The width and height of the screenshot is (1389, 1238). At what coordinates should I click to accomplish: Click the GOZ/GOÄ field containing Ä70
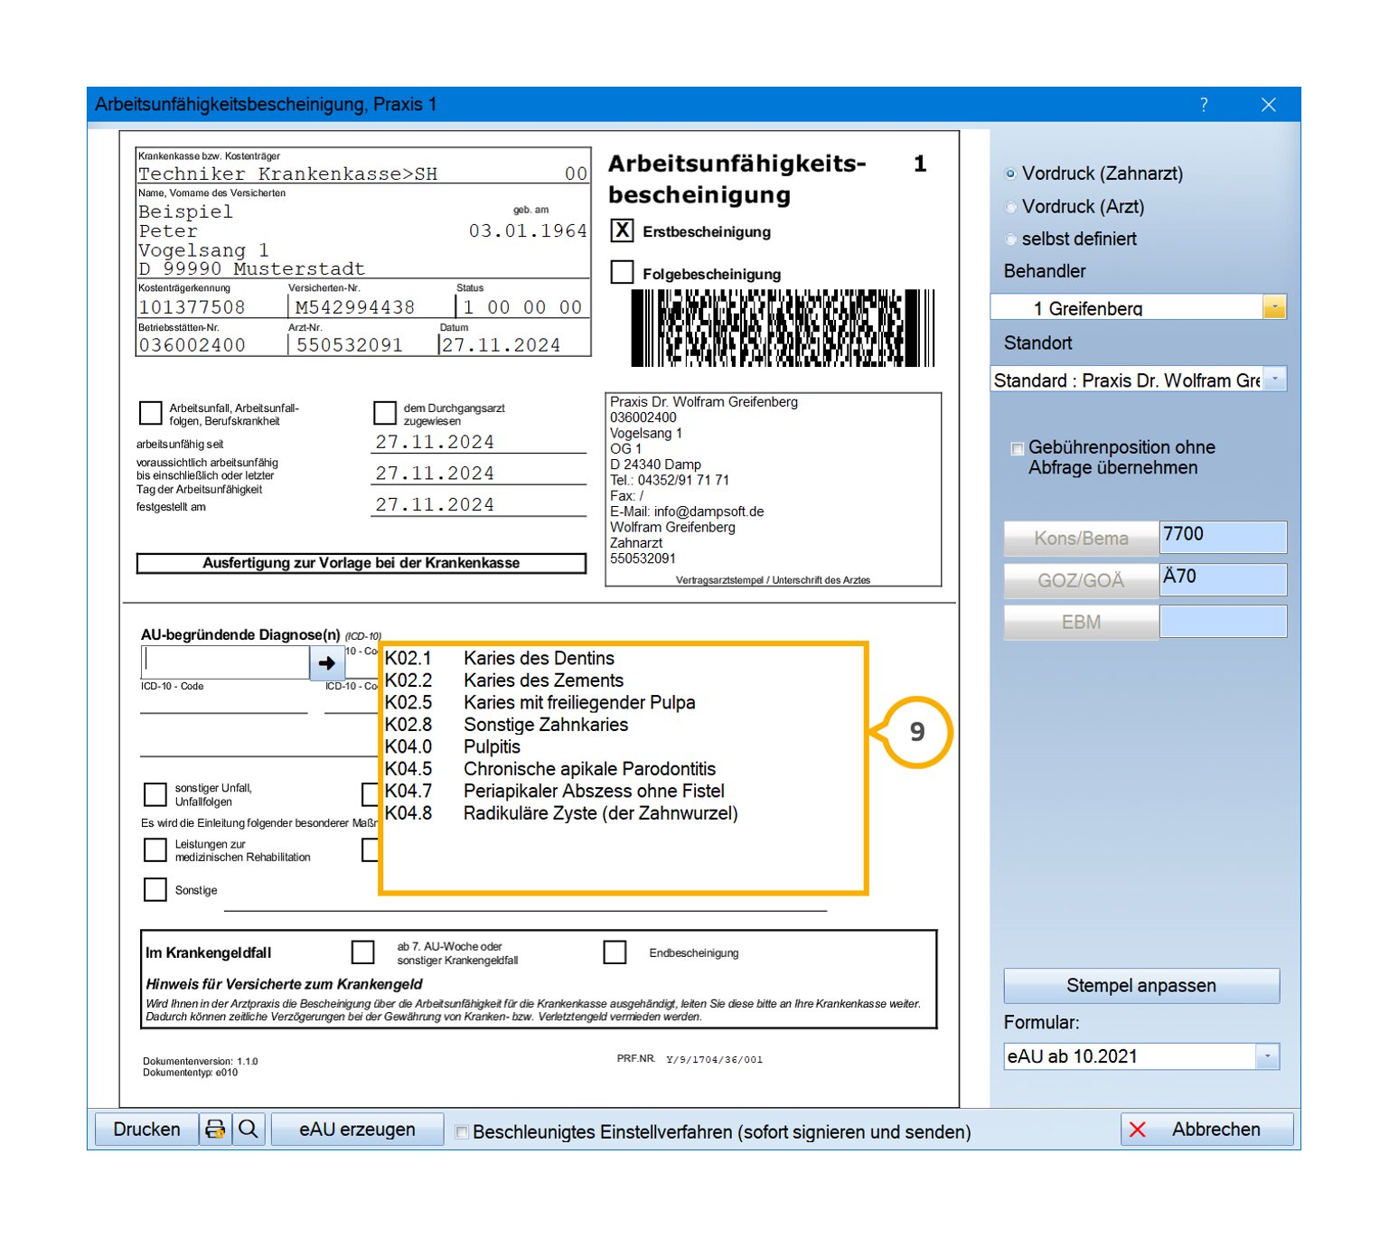[x=1223, y=579]
